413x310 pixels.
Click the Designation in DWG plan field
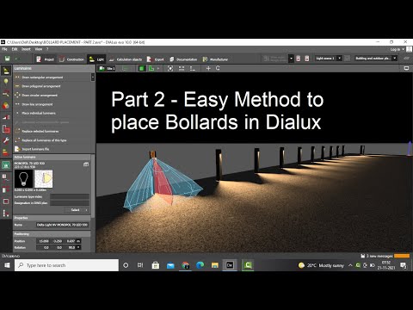70,203
